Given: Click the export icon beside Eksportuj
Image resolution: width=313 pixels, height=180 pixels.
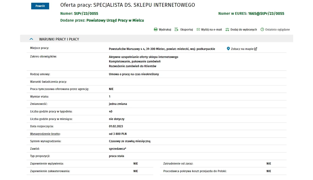Looking at the screenshot, I should pyautogui.click(x=176, y=29).
